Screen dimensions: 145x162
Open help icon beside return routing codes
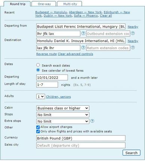point(83,48)
